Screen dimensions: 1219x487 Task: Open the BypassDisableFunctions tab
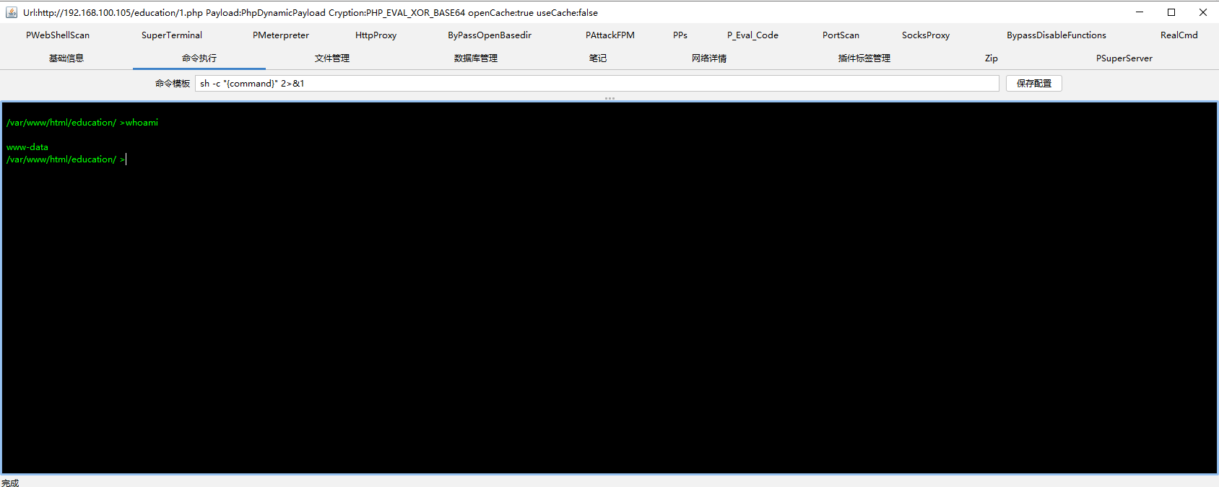[x=1057, y=35]
